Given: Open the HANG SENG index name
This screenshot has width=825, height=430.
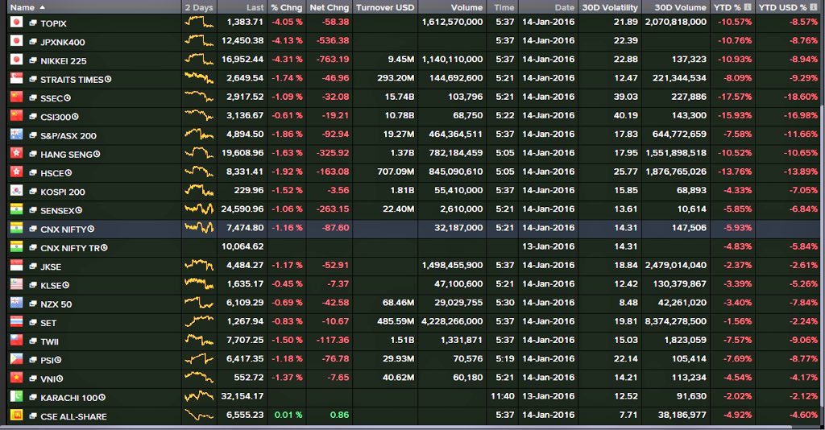Looking at the screenshot, I should pos(66,155).
